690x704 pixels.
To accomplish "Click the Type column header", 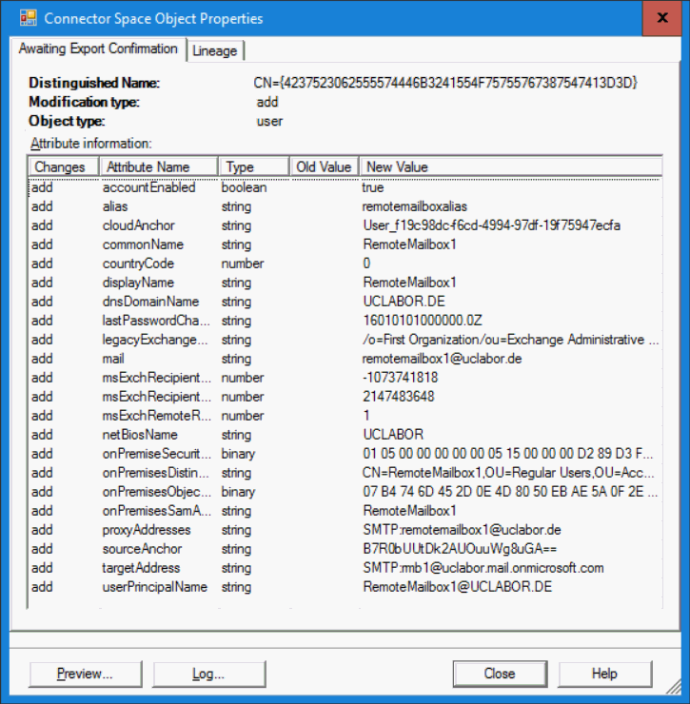I will [254, 167].
